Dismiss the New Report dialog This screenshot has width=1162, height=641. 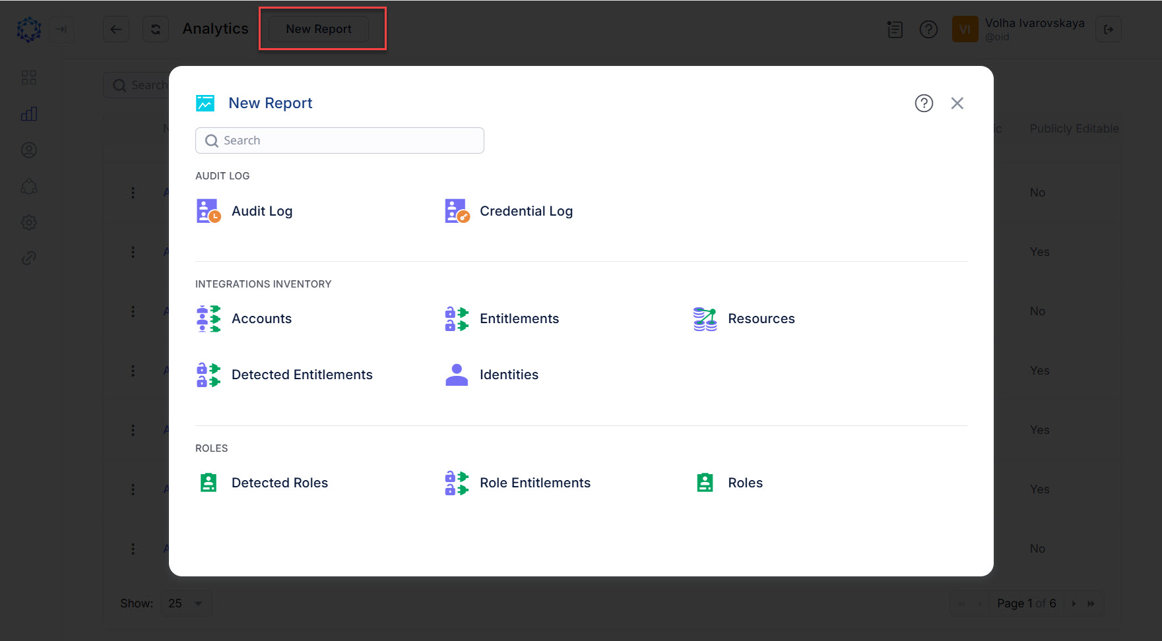[957, 103]
